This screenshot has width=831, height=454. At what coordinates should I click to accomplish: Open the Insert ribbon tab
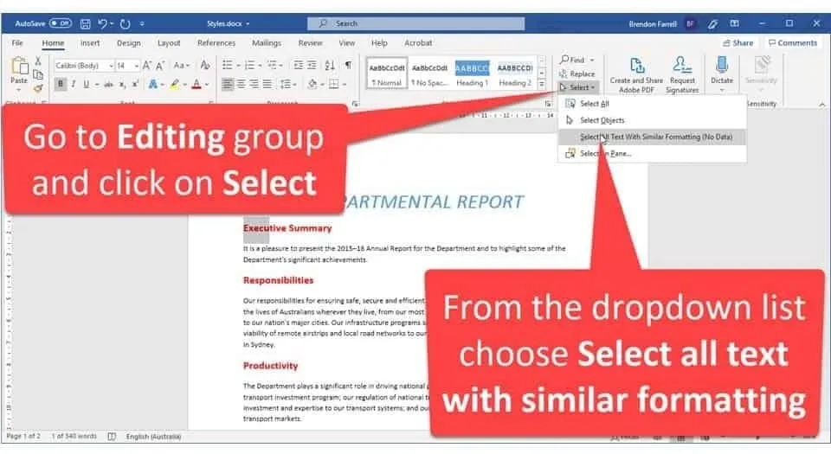[x=89, y=43]
